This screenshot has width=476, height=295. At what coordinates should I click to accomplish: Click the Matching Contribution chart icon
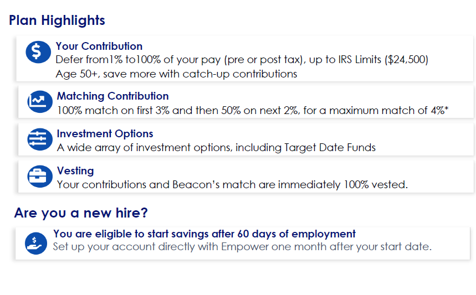[x=40, y=102]
